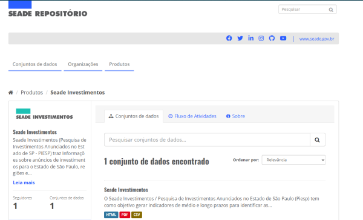Click the '1 conjunto de dados encontrado' heading
The image size is (363, 220).
click(156, 161)
